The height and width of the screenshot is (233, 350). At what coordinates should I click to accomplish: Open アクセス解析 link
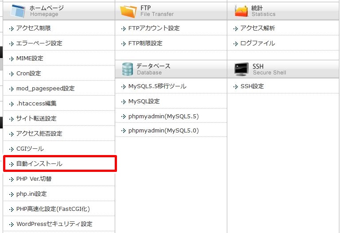click(x=257, y=28)
